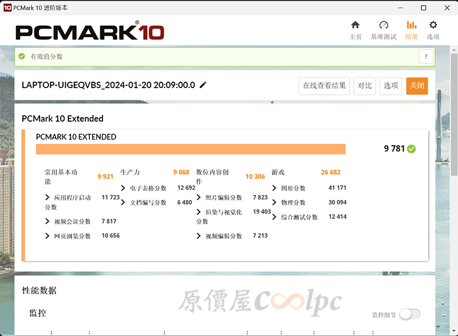Click the vertical scrollbar thumb
Viewport: 458px width, 336px height.
[x=453, y=114]
